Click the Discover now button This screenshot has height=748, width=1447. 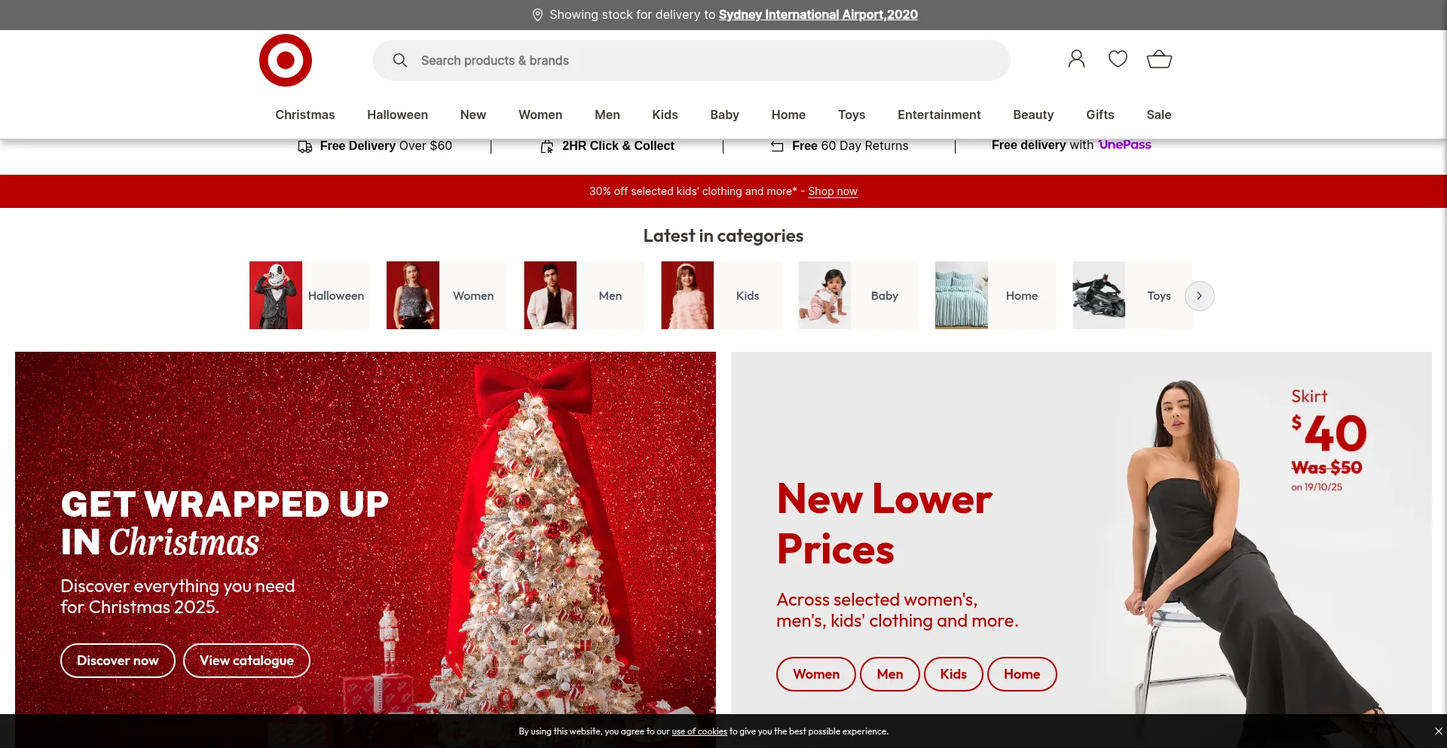point(118,661)
